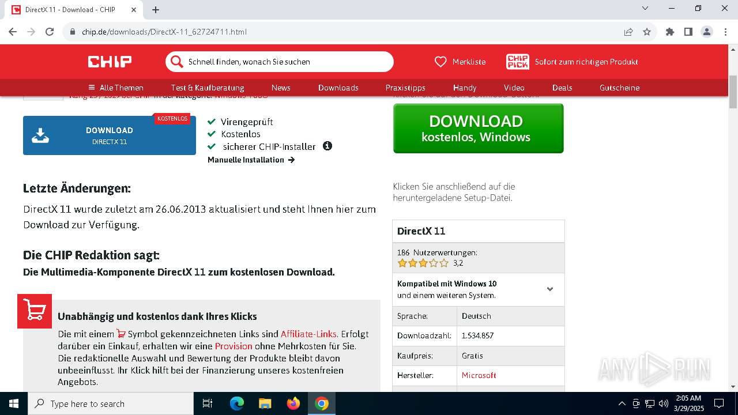Click 'Deutsch' language value
738x415 pixels.
(x=476, y=316)
